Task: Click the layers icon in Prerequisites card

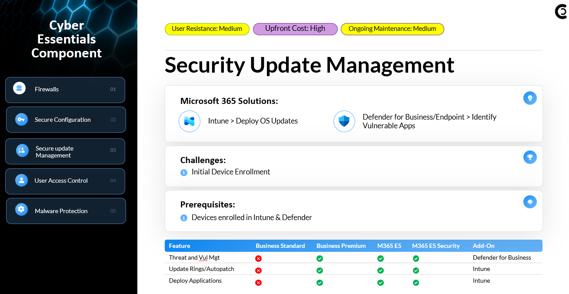Action: click(x=530, y=202)
